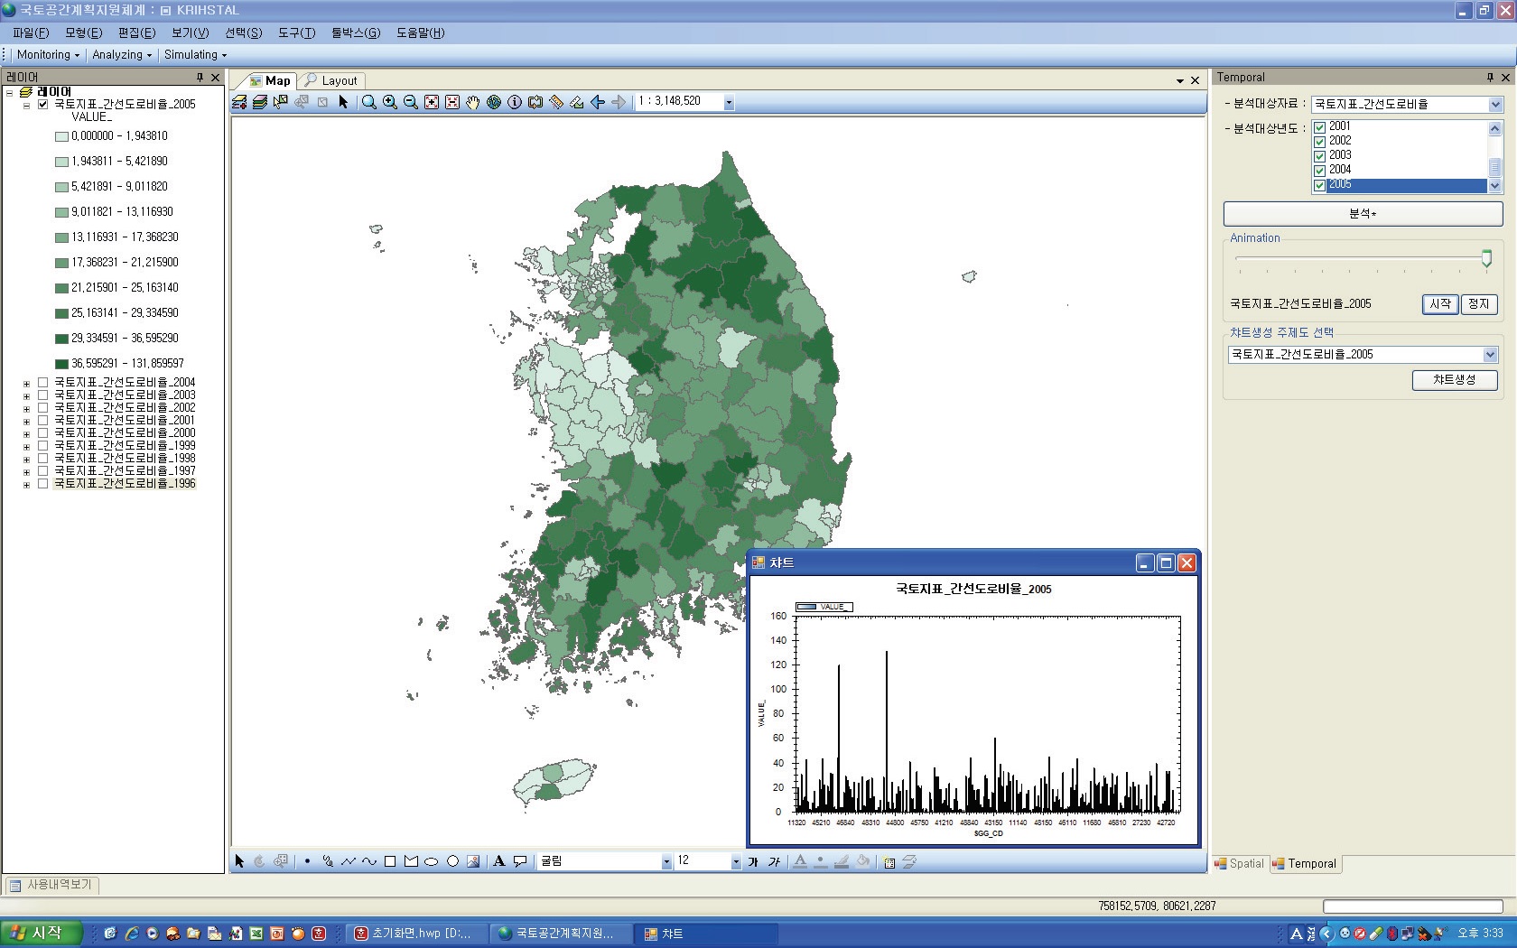Select the Identify info tool

[x=515, y=102]
